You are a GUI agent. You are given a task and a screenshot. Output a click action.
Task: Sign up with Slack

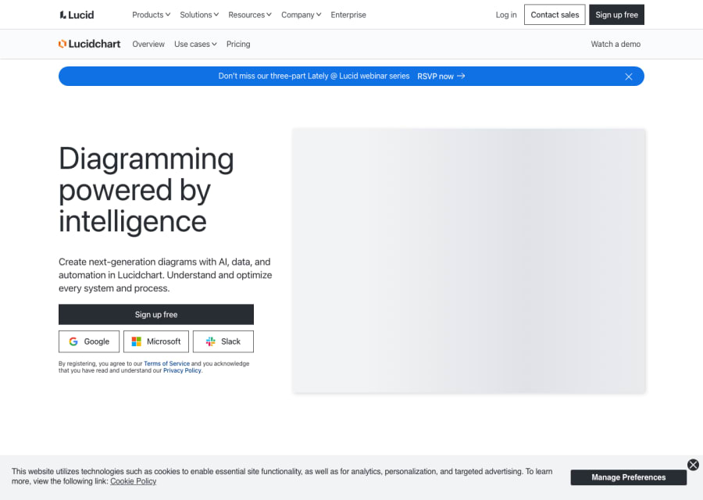pos(223,341)
